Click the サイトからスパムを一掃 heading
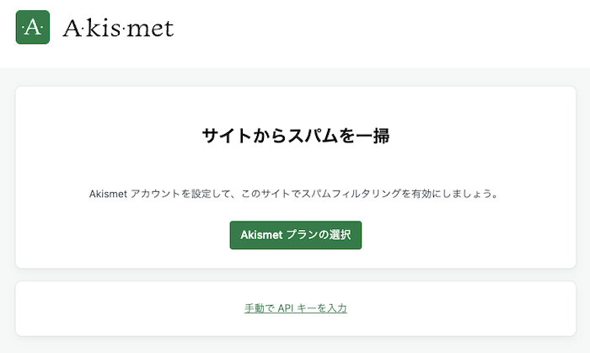 click(295, 135)
